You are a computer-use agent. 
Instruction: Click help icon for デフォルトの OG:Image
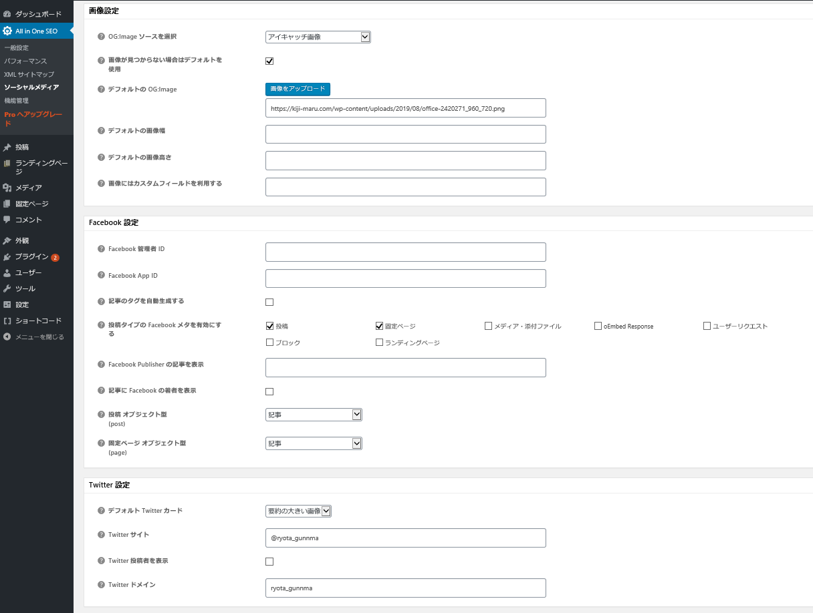tap(102, 89)
